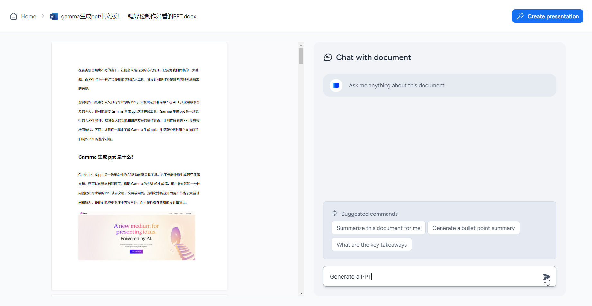This screenshot has width=592, height=306.
Task: Choose Generate a bullet point summary
Action: tap(473, 228)
